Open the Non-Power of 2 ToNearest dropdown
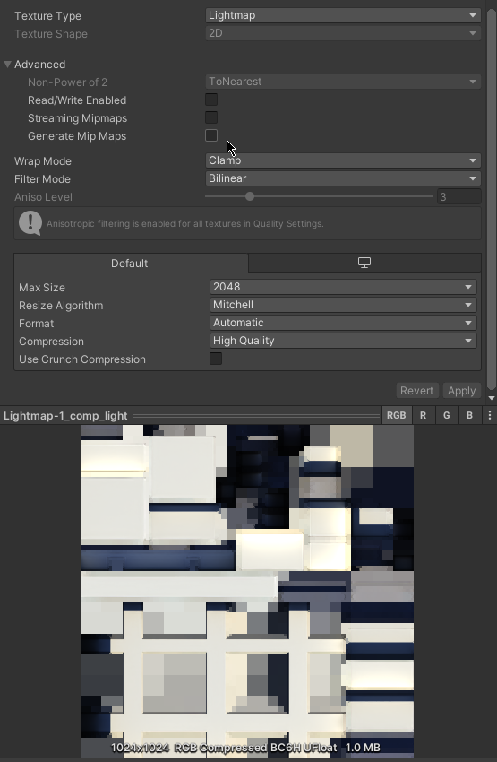The image size is (497, 762). (343, 82)
